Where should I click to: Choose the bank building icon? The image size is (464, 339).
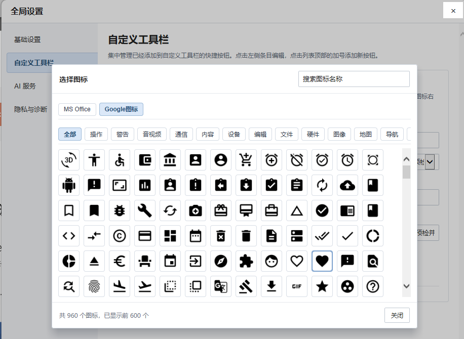[x=170, y=160]
